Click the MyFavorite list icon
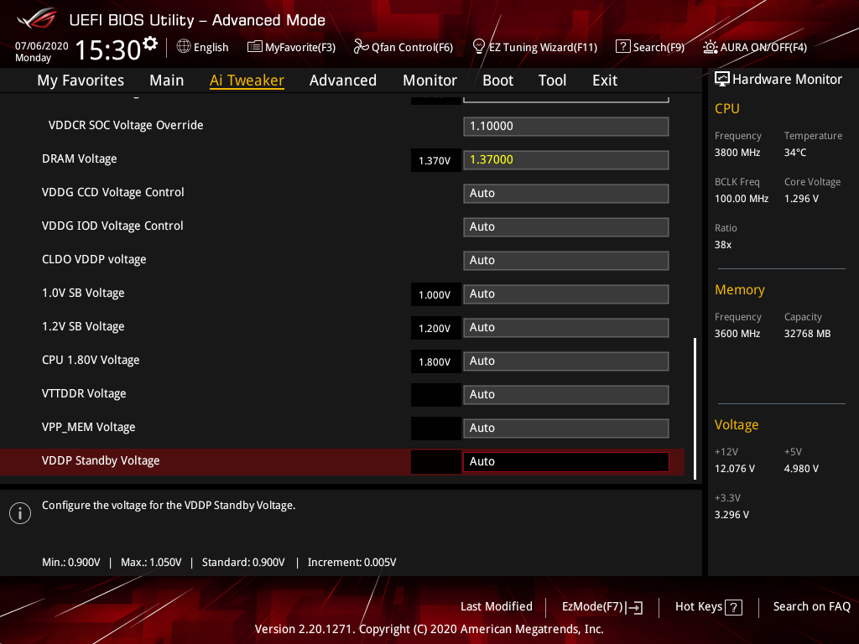Viewport: 859px width, 644px height. tap(255, 47)
